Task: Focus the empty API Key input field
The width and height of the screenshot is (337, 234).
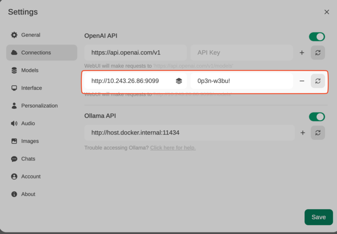Action: pyautogui.click(x=241, y=52)
